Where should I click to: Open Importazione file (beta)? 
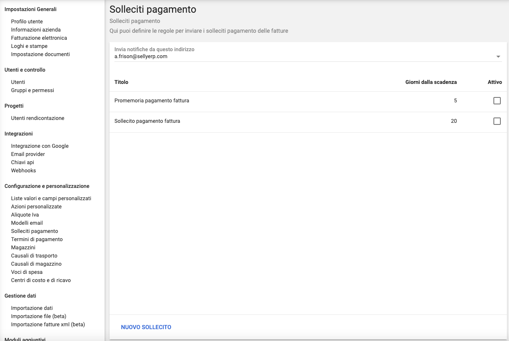tap(39, 316)
